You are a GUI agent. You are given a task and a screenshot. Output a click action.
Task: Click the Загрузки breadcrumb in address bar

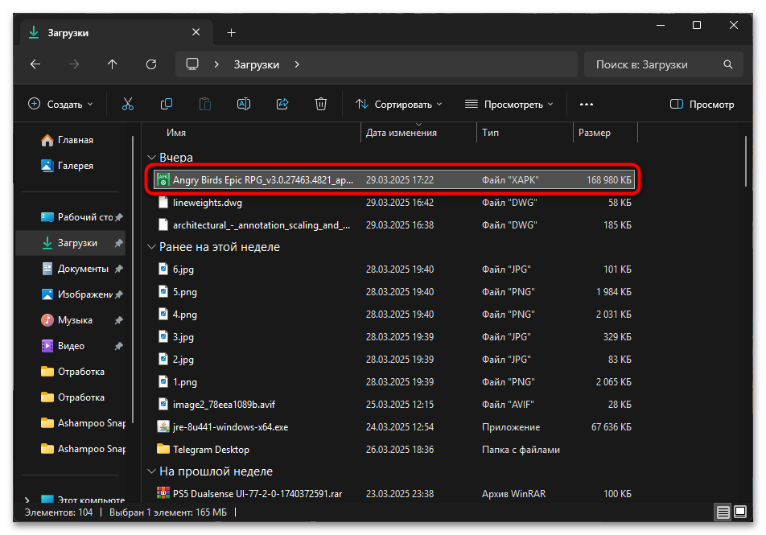257,64
